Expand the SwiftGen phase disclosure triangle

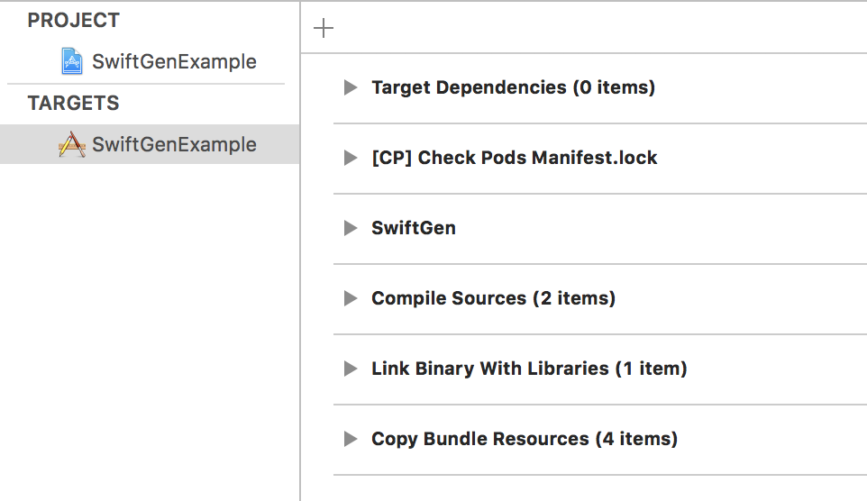pyautogui.click(x=351, y=228)
